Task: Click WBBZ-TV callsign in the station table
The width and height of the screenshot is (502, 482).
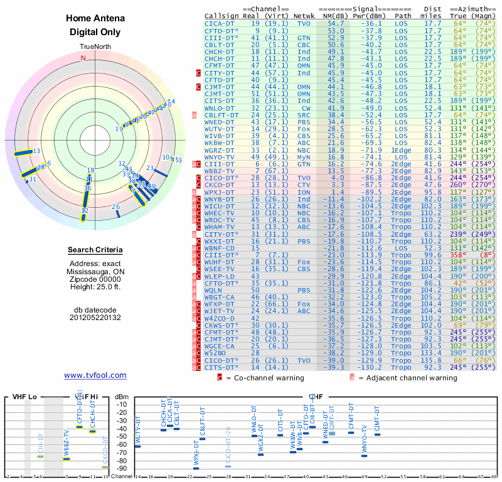Action: (219, 171)
